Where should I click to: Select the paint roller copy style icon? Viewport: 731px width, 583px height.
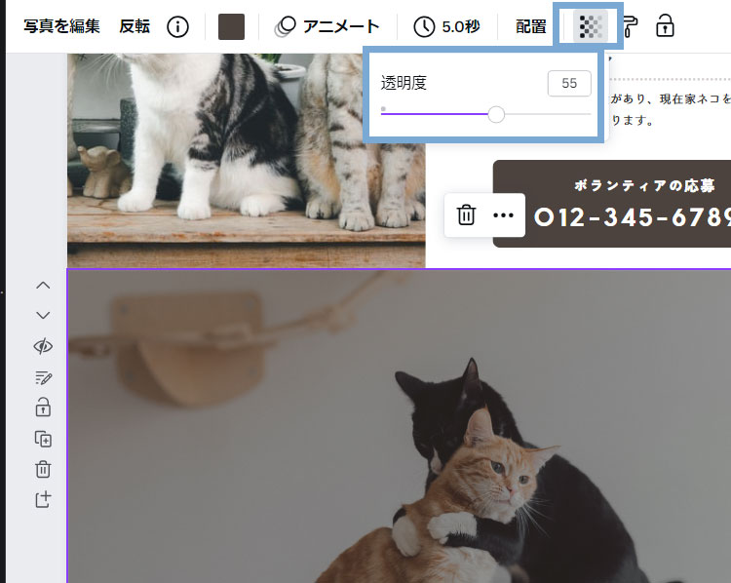(x=630, y=26)
